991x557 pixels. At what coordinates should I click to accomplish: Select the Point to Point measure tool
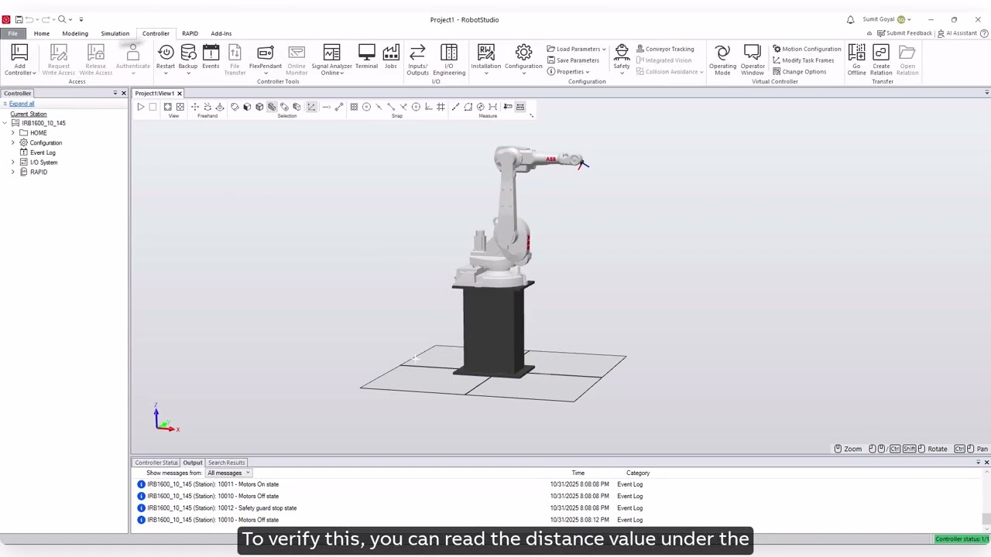tap(455, 107)
